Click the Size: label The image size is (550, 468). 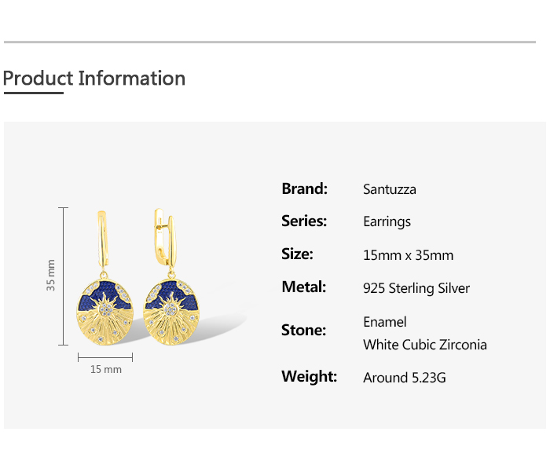point(297,254)
